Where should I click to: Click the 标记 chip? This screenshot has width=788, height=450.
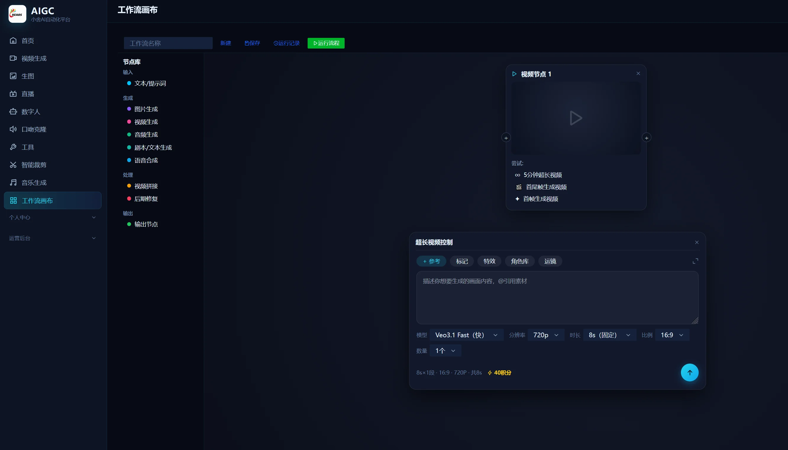coord(462,261)
